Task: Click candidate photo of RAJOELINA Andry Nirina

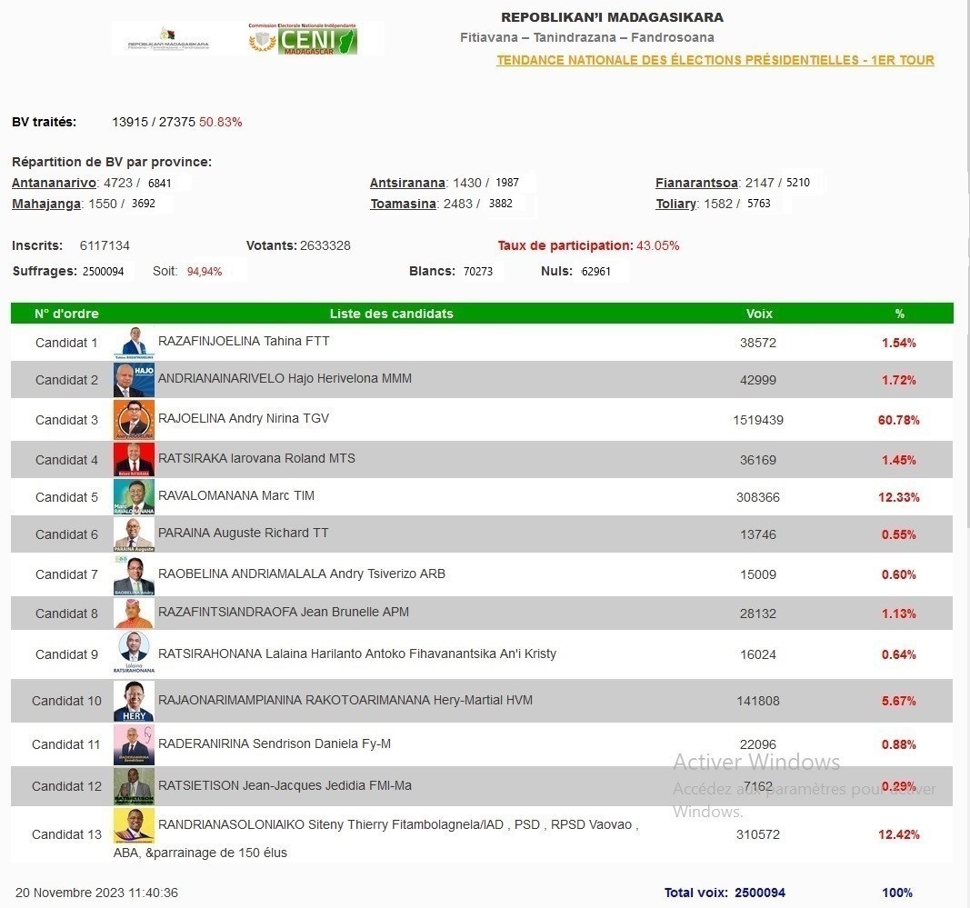Action: click(134, 420)
